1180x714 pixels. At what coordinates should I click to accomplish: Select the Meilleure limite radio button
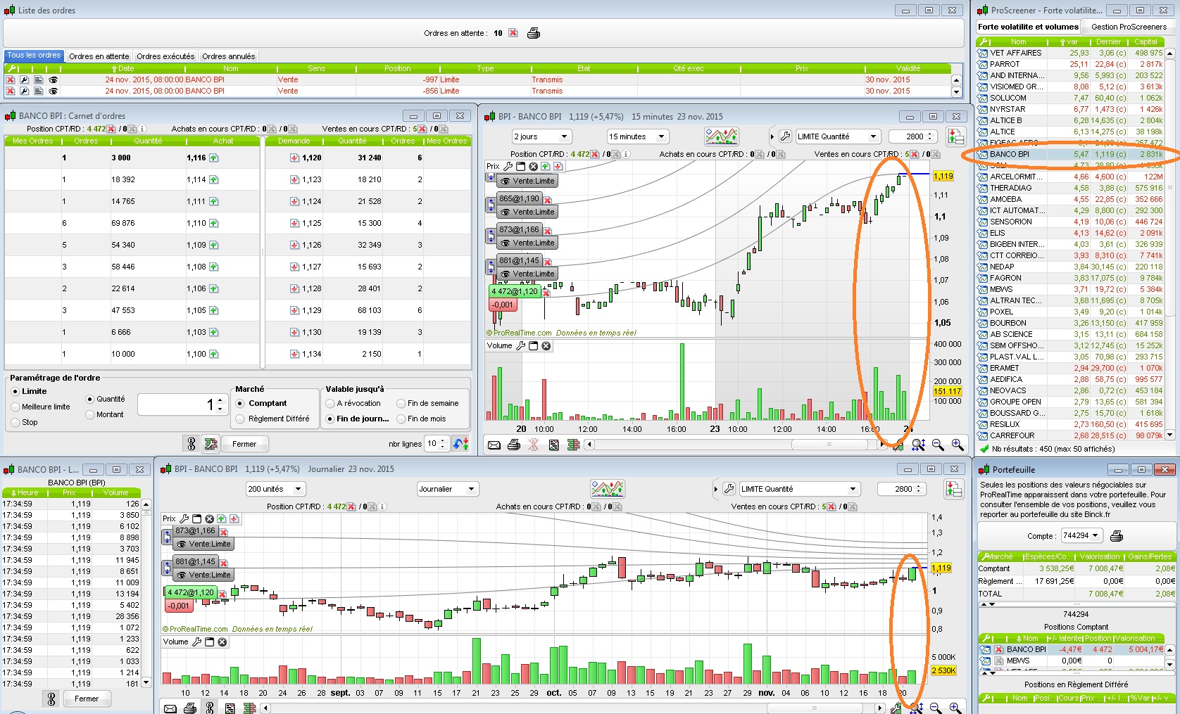15,407
